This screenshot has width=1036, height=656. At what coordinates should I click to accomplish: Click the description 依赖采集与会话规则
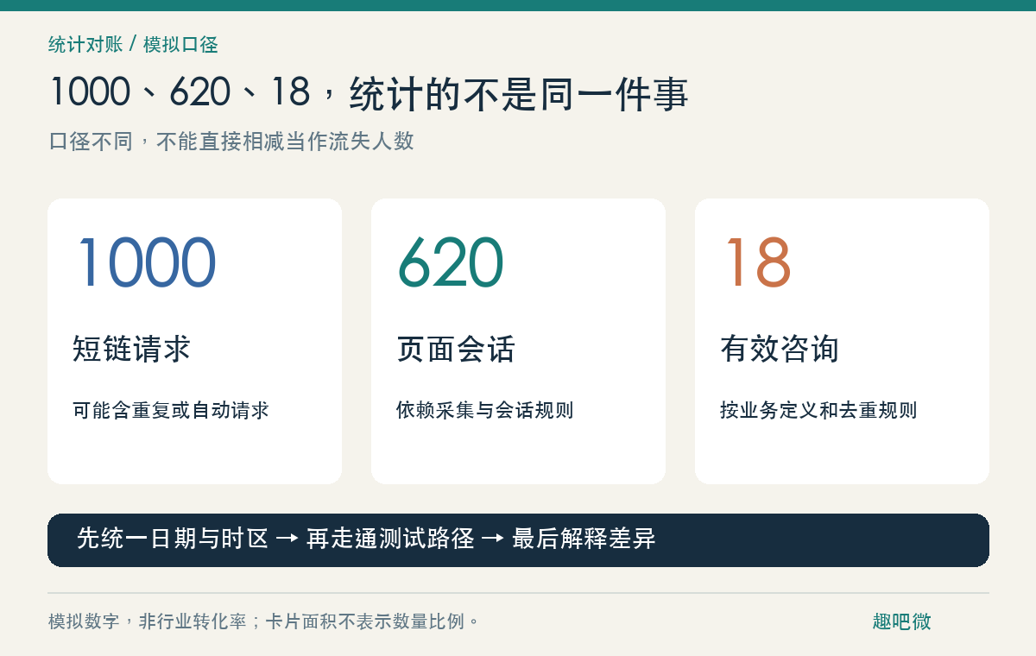point(485,410)
